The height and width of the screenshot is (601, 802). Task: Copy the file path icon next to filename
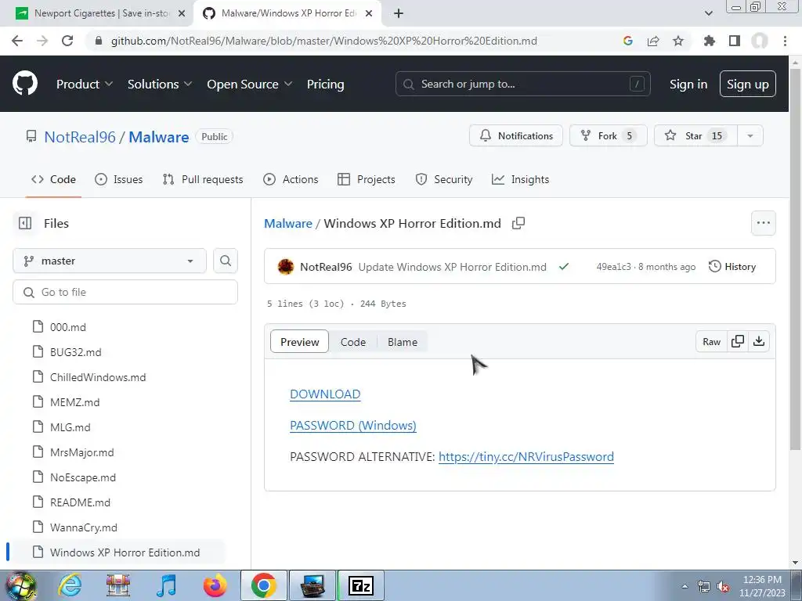pos(518,223)
